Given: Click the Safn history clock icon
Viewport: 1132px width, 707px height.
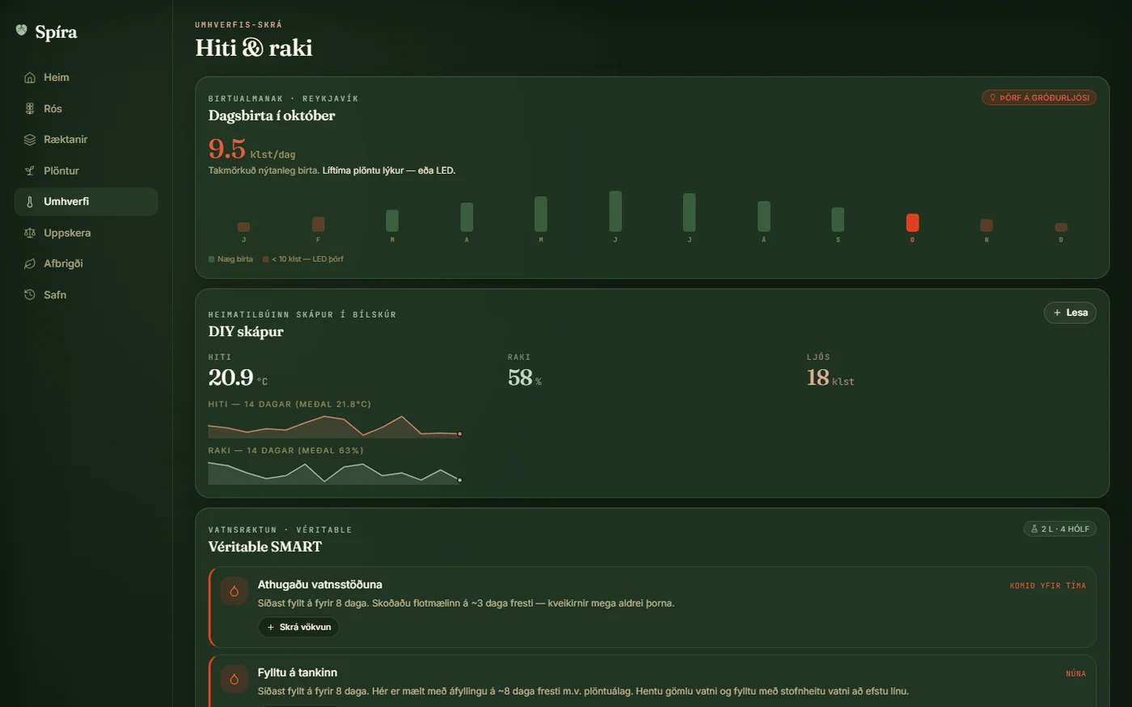Looking at the screenshot, I should (x=30, y=295).
